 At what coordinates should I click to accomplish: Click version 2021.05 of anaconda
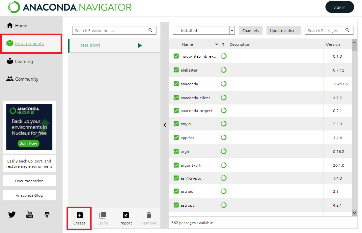coord(340,84)
